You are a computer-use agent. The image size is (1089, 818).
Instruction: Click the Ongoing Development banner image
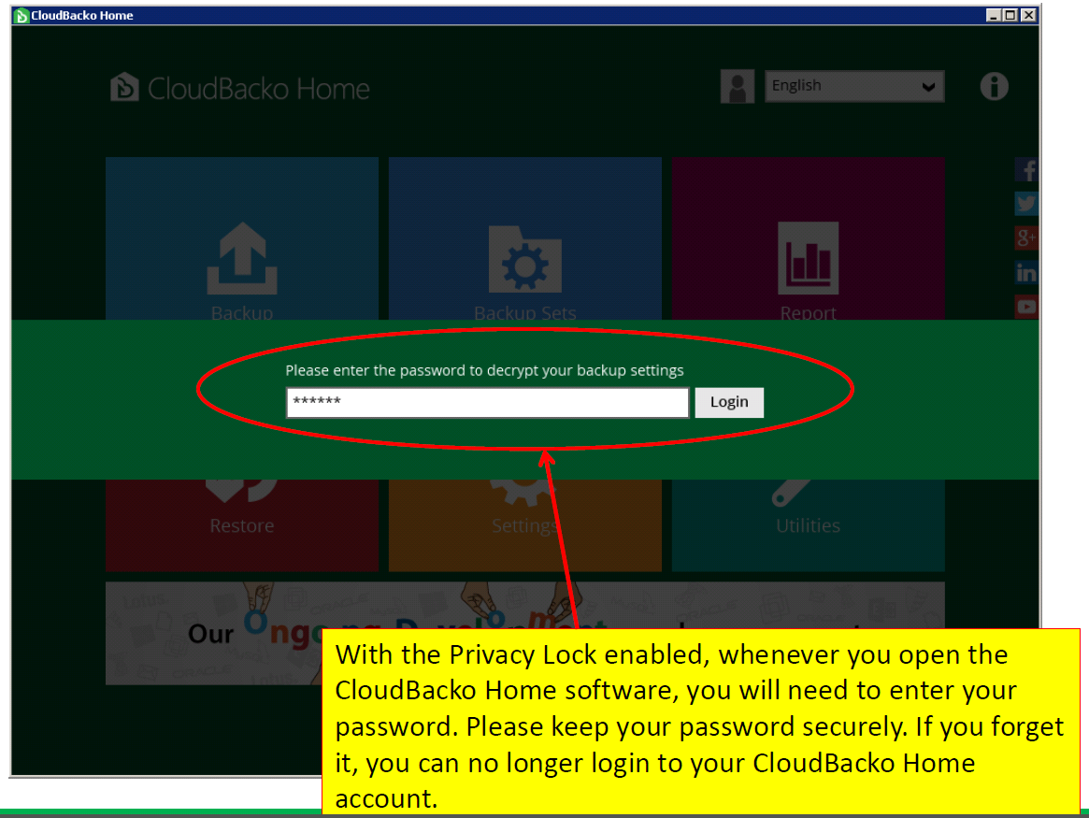point(214,633)
